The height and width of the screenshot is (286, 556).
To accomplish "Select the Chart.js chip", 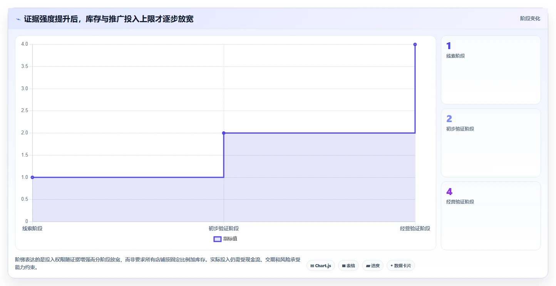I will pos(321,266).
